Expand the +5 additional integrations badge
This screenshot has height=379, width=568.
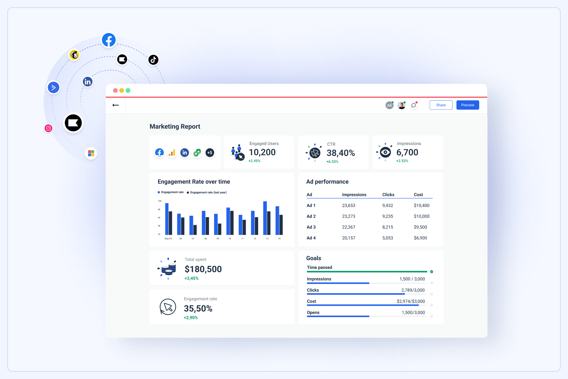tap(210, 152)
